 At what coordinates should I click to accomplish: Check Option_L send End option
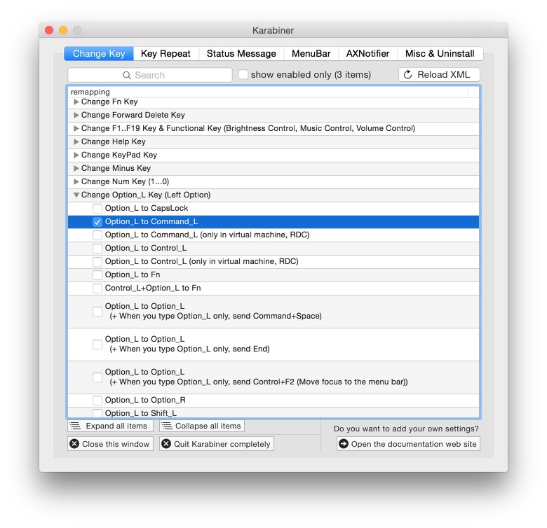click(97, 345)
